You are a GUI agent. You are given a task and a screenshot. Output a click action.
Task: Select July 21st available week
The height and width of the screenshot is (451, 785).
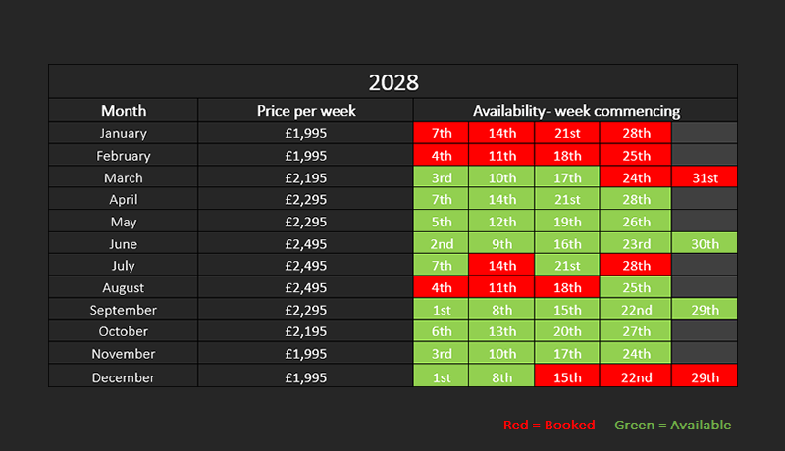[x=567, y=266]
